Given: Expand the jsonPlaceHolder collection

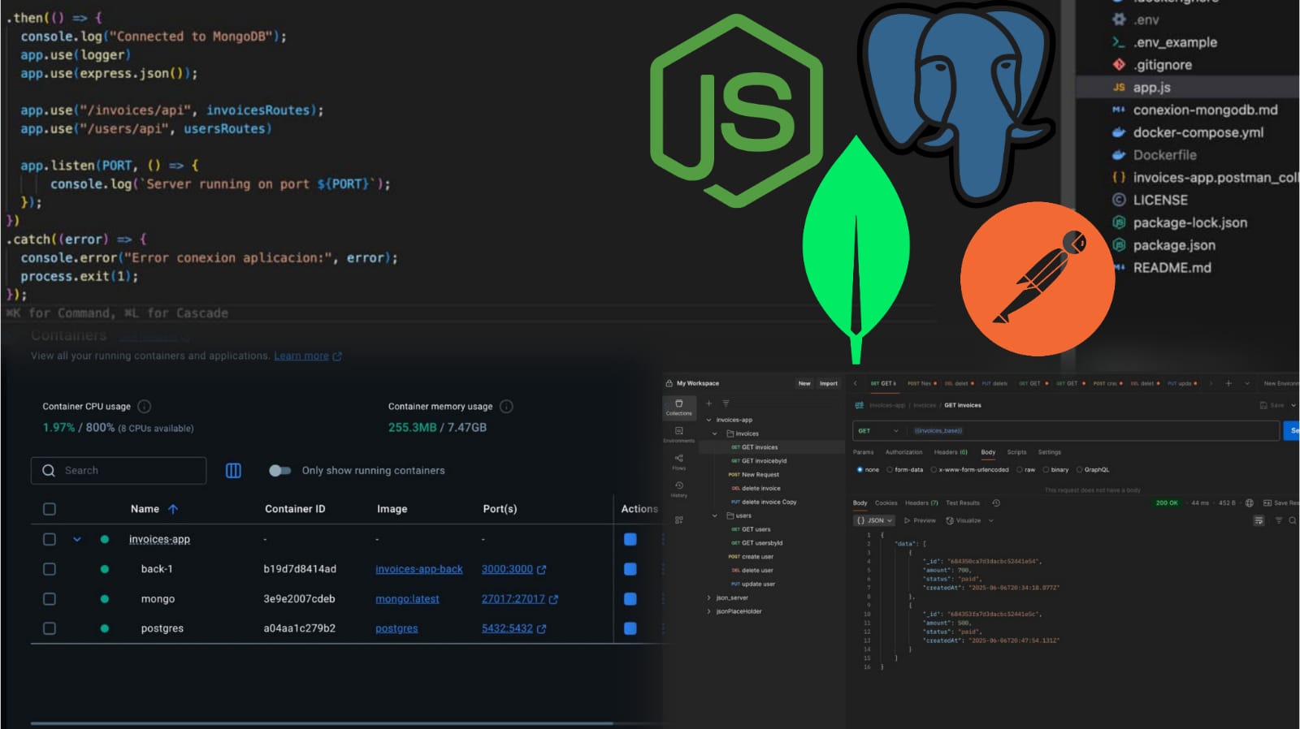Looking at the screenshot, I should pos(709,611).
